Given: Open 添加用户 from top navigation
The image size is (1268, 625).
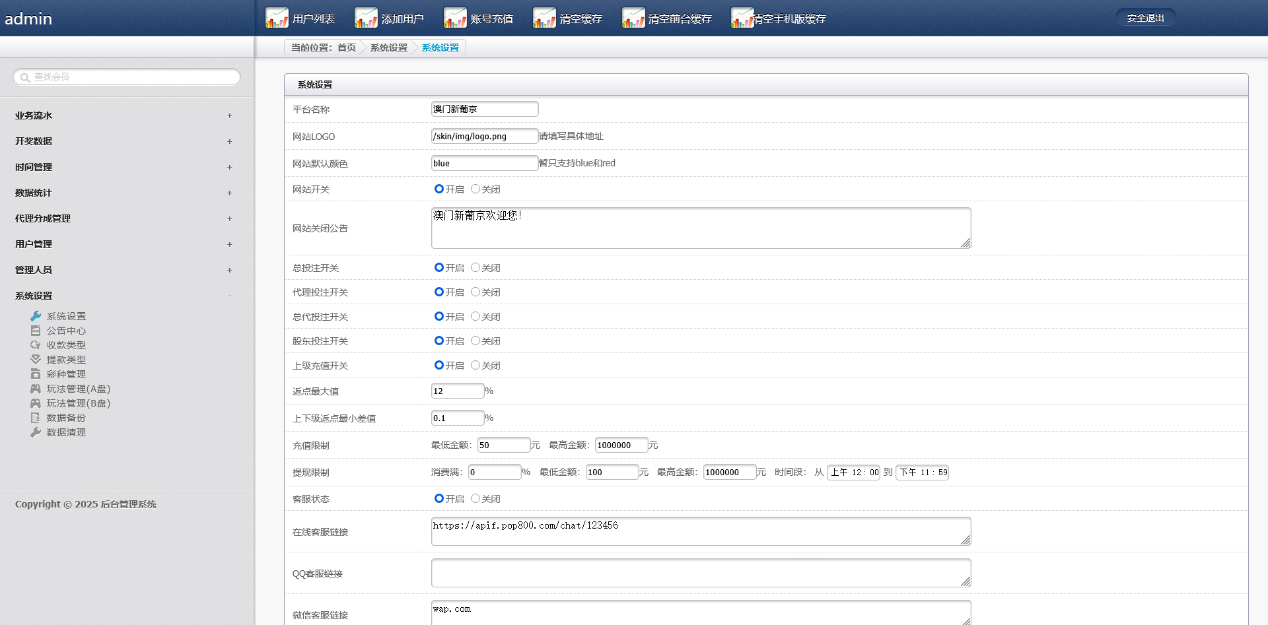Looking at the screenshot, I should pos(402,18).
